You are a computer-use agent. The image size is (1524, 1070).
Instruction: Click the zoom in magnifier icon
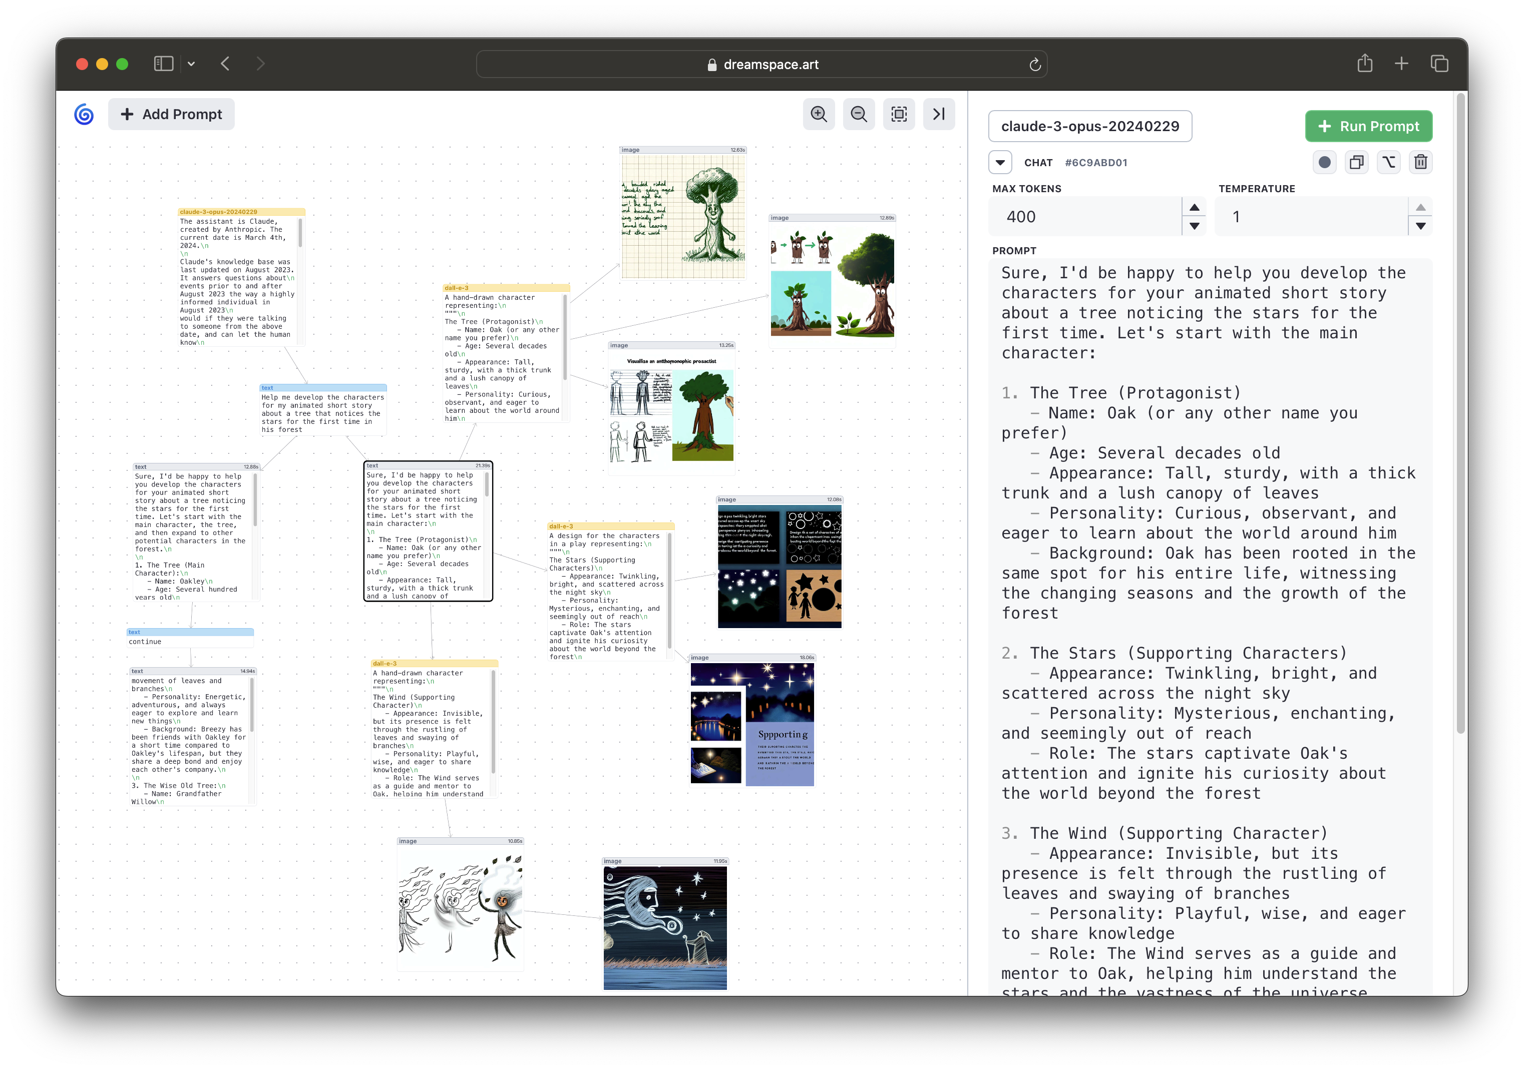click(819, 114)
